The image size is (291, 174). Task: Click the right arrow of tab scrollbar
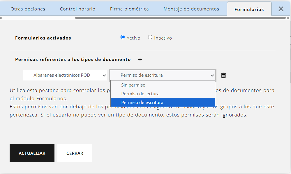click(288, 18)
